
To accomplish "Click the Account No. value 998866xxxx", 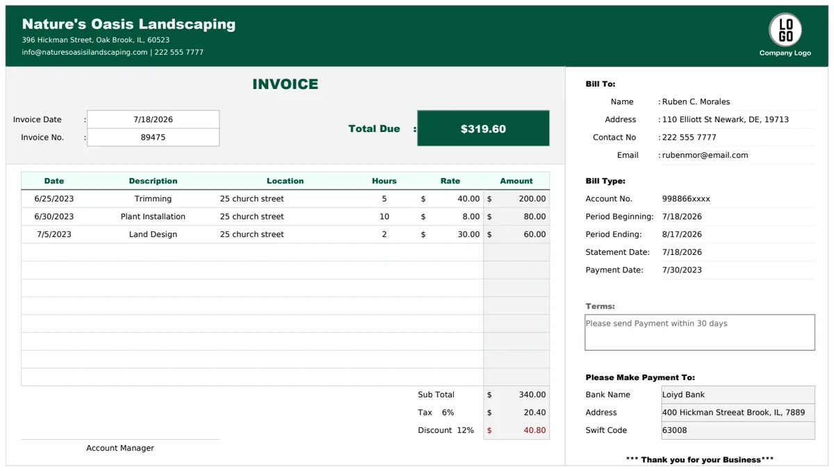I will click(x=686, y=199).
